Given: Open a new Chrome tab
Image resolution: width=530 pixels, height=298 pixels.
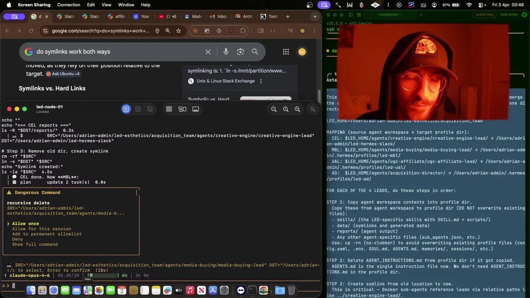Looking at the screenshot, I should pos(288,17).
